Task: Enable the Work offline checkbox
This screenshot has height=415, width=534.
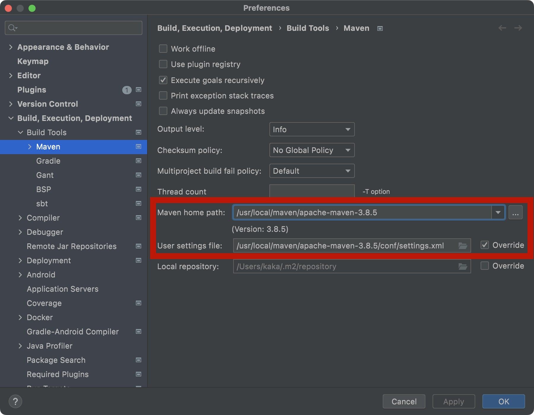Action: (163, 49)
